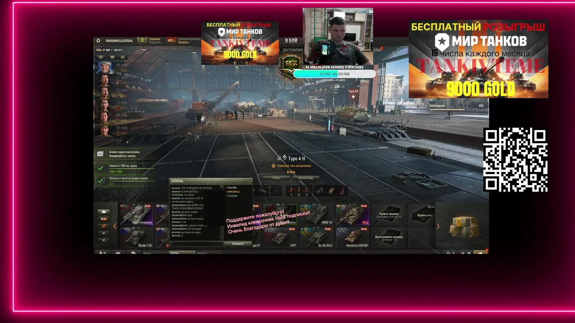The image size is (575, 323).
Task: Open the ZVZDA chat tab in bottom bar
Action: click(x=182, y=253)
